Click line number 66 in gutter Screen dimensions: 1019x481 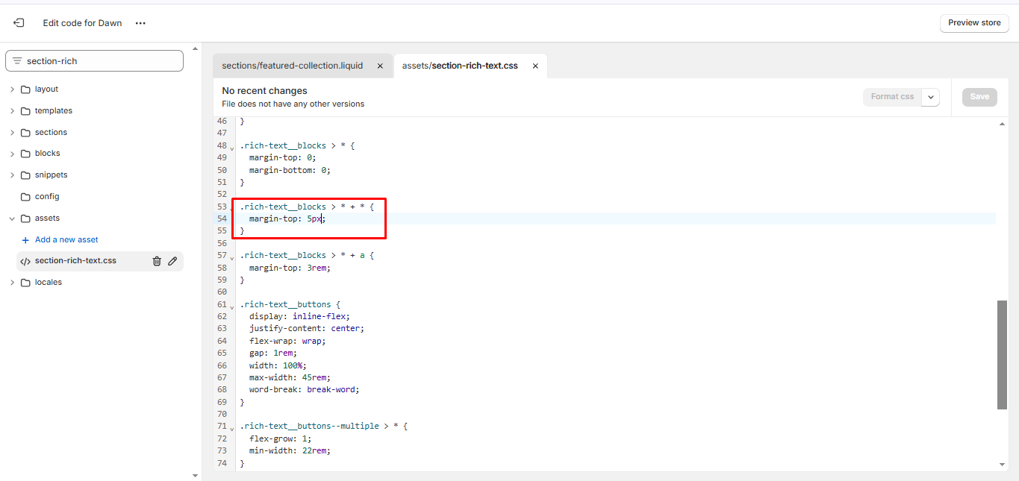[x=222, y=365]
